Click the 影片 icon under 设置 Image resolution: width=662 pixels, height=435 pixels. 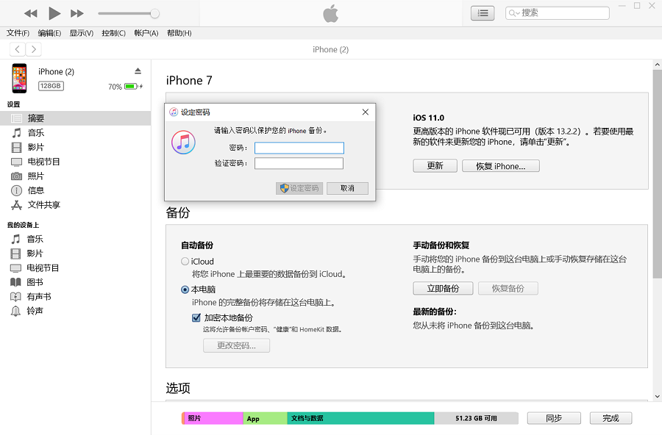[x=16, y=147]
